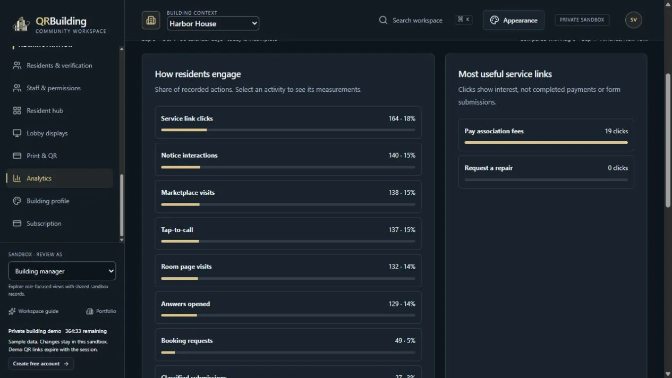Click the Pay association fees row

[x=546, y=135]
